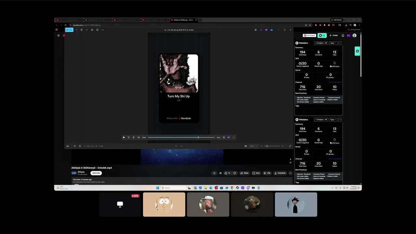
Task: Click the teal vidIQ side tab
Action: click(357, 51)
